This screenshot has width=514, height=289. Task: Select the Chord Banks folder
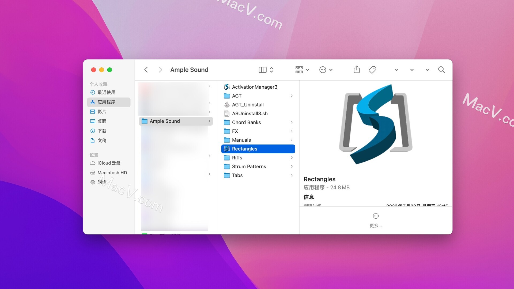[x=258, y=122]
